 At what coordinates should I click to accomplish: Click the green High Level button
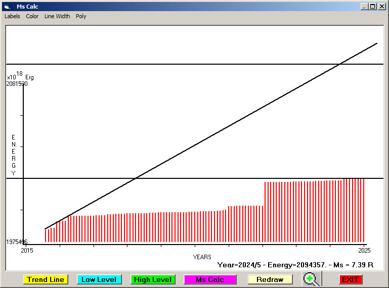[x=153, y=279]
